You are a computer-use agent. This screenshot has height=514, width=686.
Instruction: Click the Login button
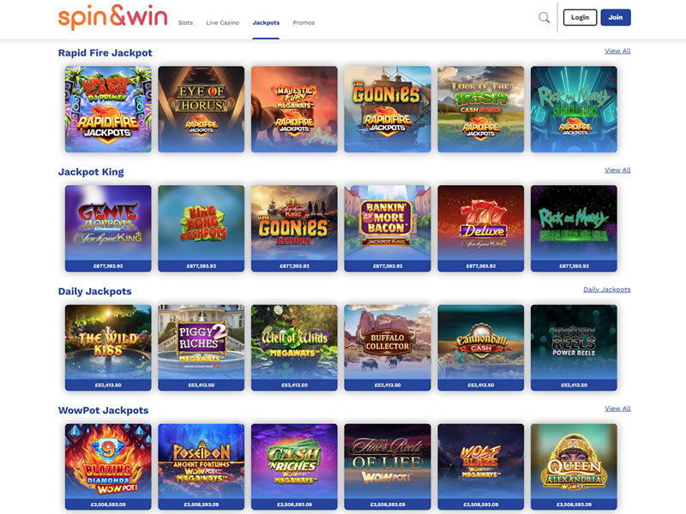click(x=580, y=17)
